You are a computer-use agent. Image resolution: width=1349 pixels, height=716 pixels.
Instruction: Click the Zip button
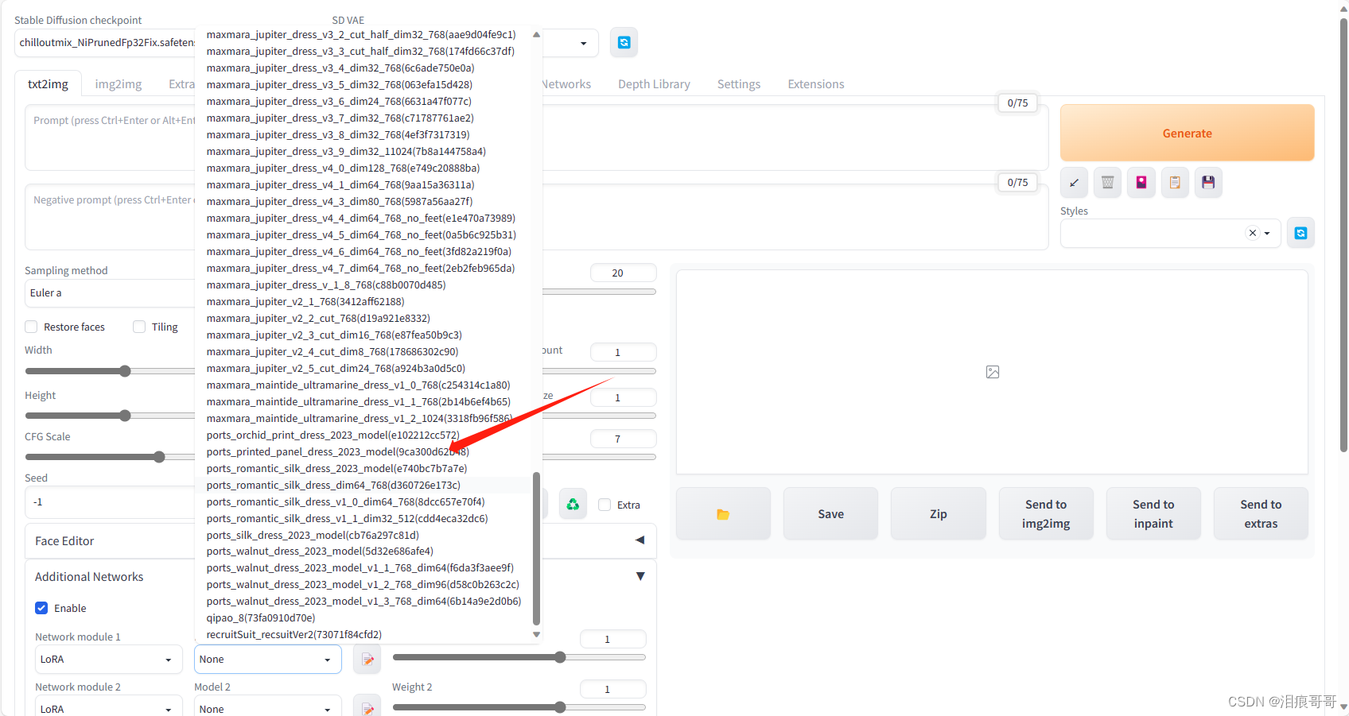(939, 514)
